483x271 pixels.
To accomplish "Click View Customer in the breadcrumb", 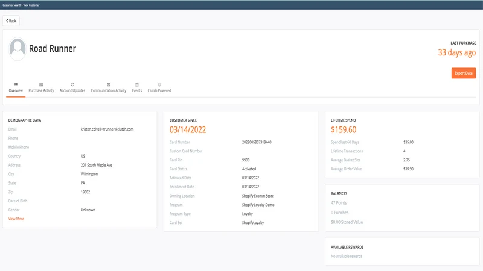I will 31,5.
